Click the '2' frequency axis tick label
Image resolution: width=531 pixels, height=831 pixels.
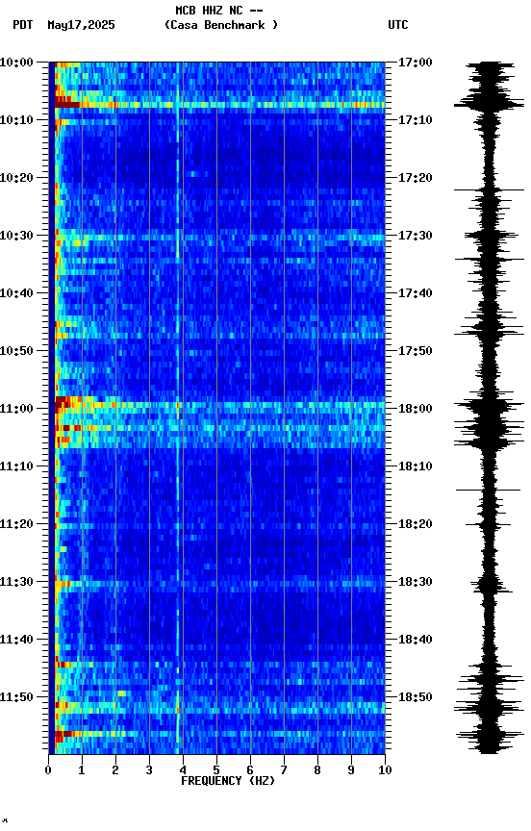tap(115, 770)
